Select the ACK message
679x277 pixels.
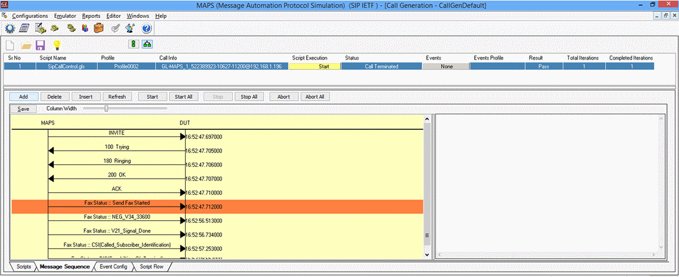(117, 192)
